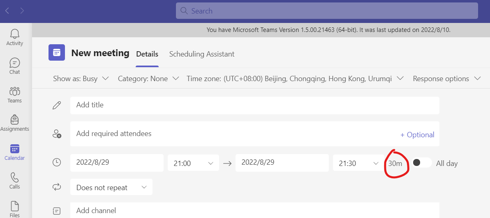Click the Add title field
The image size is (490, 218).
(255, 105)
